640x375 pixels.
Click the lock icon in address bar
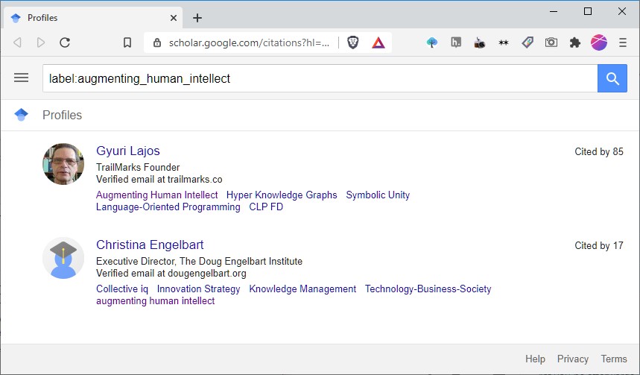coord(157,42)
